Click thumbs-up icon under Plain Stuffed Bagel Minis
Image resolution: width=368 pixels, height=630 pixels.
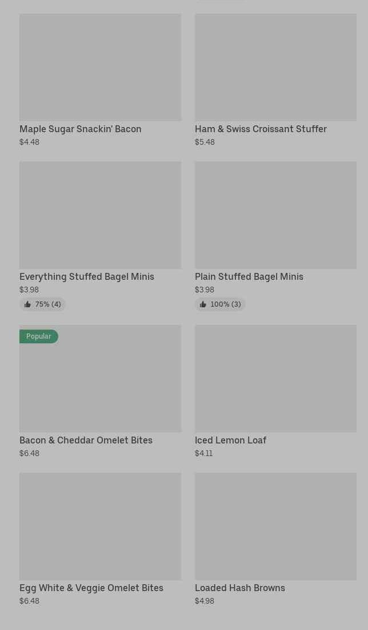(203, 304)
